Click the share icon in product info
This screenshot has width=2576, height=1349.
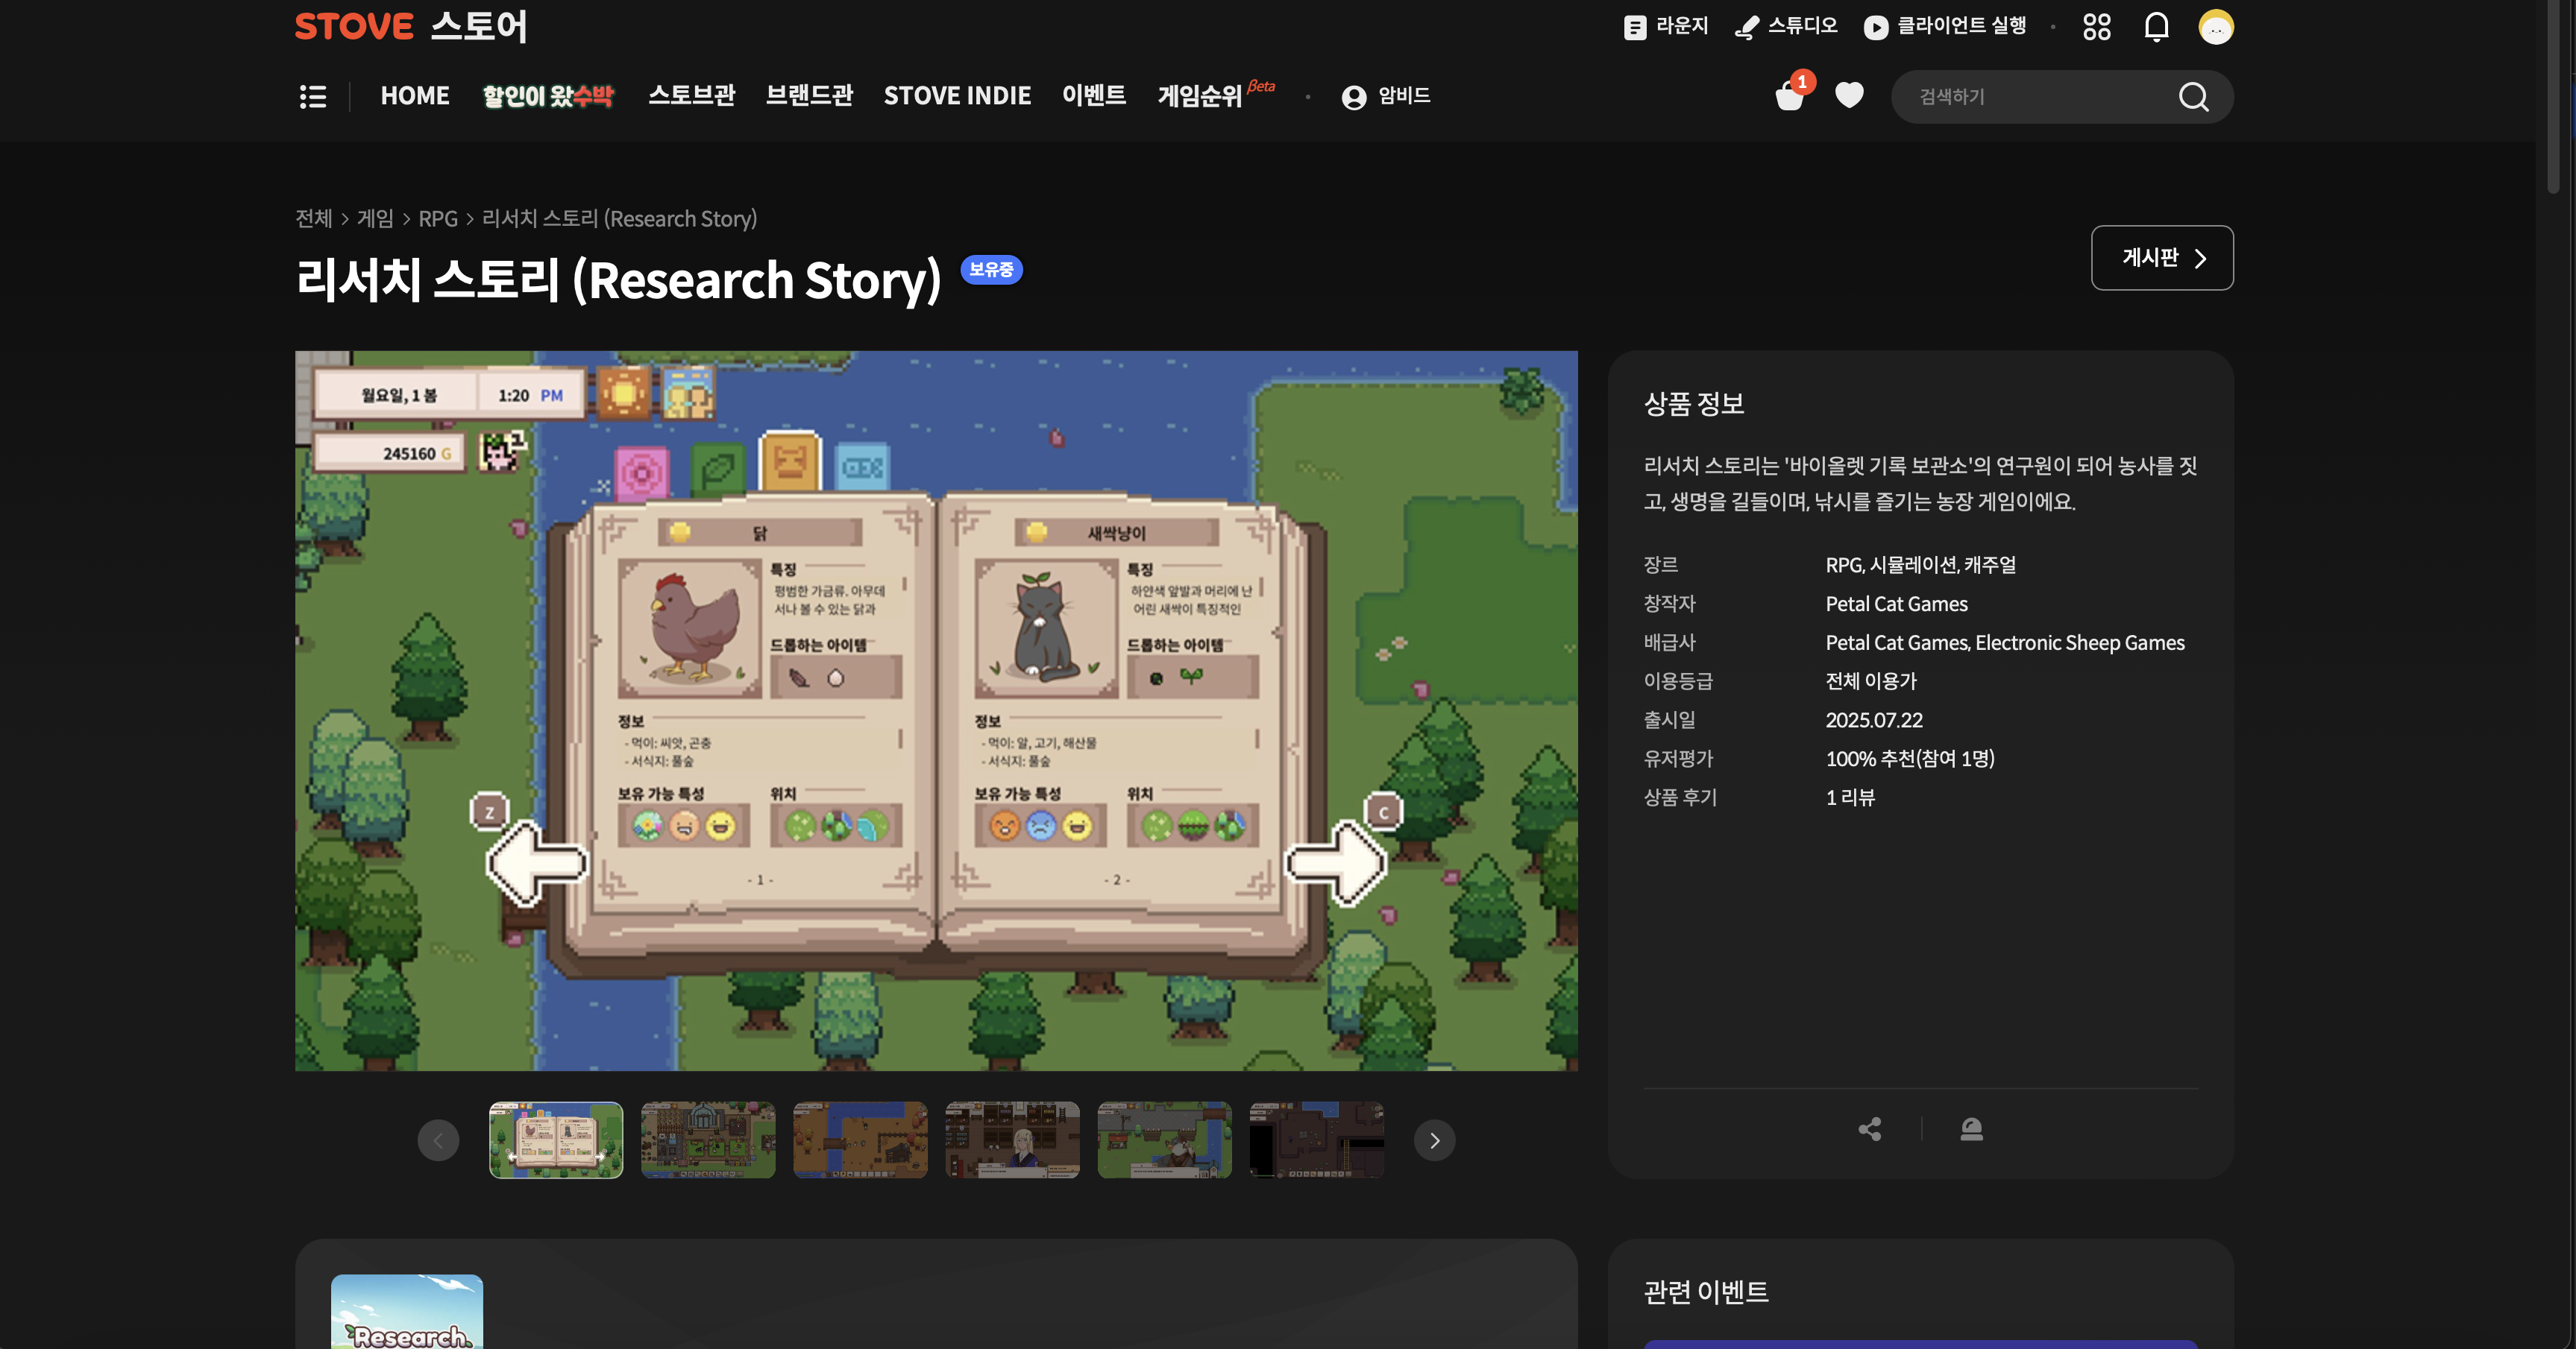(x=1870, y=1129)
